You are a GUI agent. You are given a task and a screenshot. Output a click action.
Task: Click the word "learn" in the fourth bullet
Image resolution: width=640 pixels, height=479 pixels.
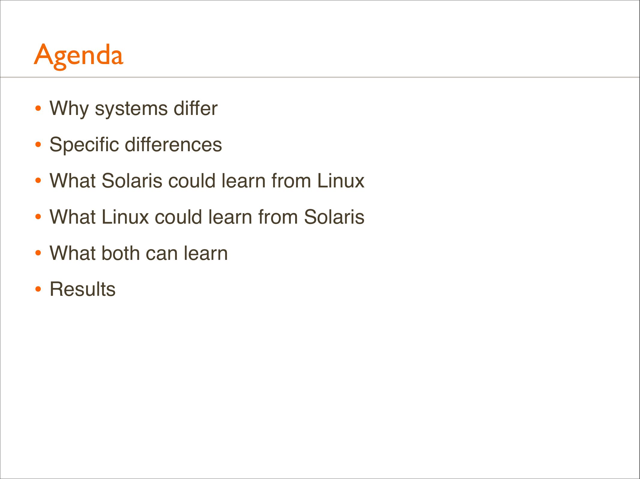pos(230,217)
